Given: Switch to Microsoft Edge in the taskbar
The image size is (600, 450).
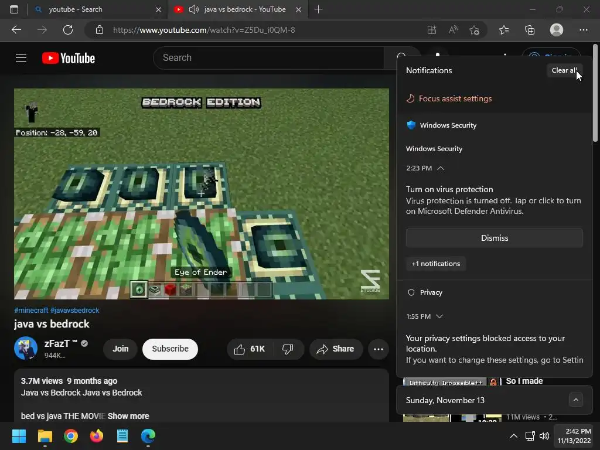Looking at the screenshot, I should click(x=148, y=436).
